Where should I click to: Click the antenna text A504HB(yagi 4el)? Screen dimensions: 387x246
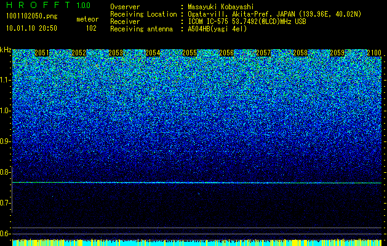217,29
